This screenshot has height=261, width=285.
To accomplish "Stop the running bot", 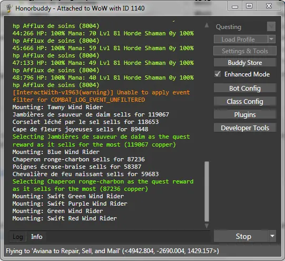I will 241,236.
